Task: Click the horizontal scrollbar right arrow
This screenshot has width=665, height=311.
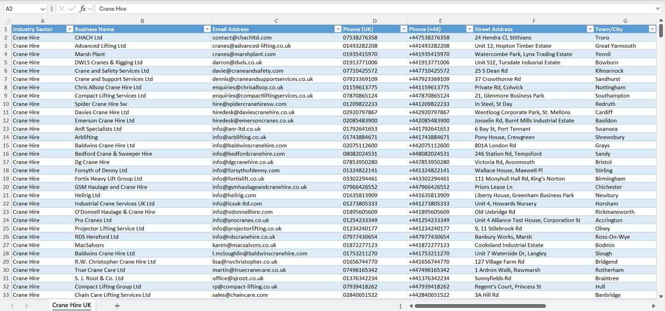Action: point(653,305)
